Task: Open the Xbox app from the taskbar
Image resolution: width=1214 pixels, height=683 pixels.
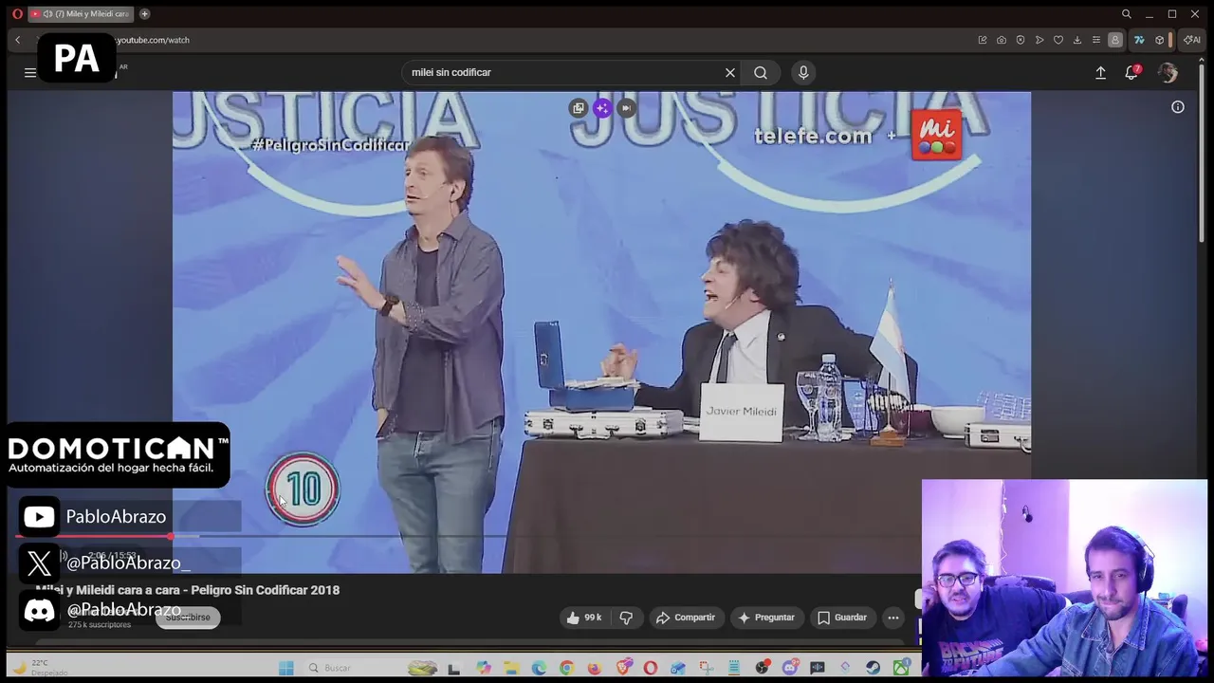Action: point(900,668)
